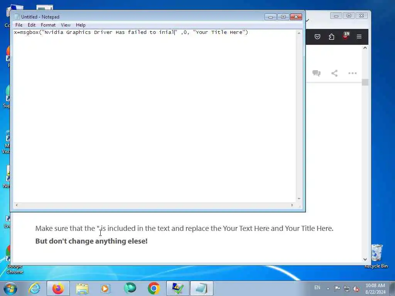Click the Firefox page scrollbar thumb
The width and height of the screenshot is (395, 296).
[365, 82]
